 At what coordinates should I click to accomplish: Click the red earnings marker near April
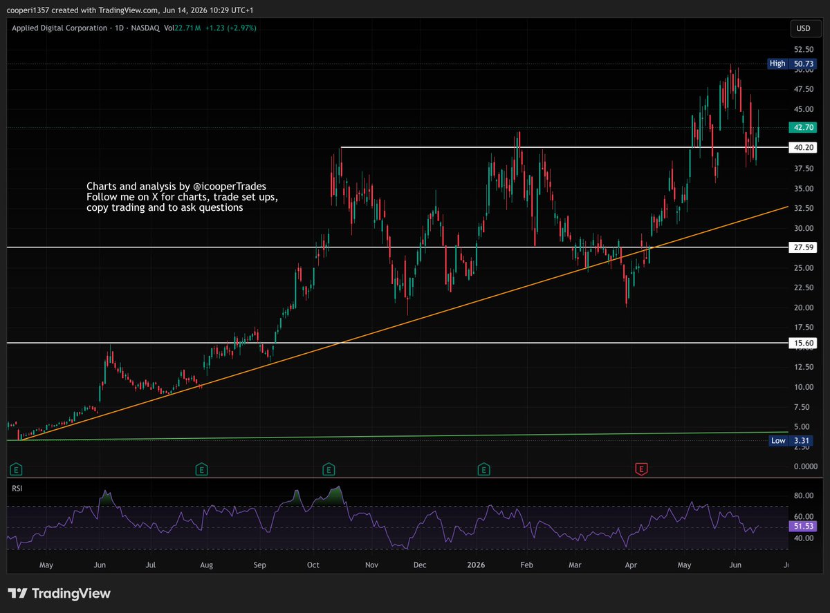click(641, 470)
